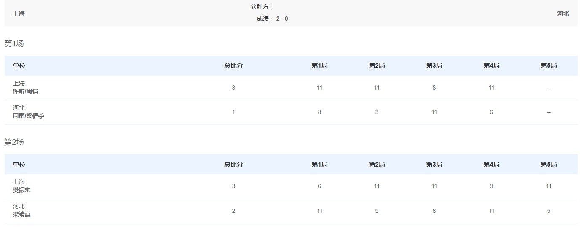Select the 第2场 section heading
Viewport: 584px width, 231px height.
[x=14, y=142]
